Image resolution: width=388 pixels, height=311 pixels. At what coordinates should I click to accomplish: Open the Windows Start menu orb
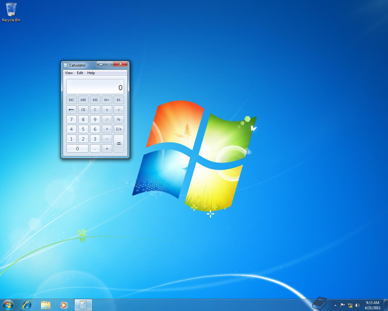point(8,305)
